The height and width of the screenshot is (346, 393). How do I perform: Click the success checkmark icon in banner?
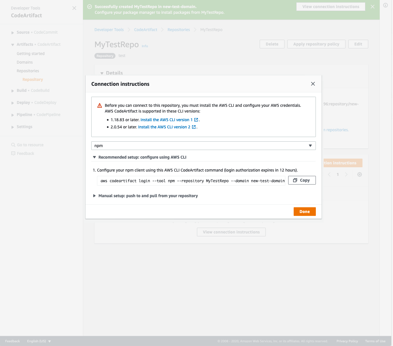coord(90,7)
